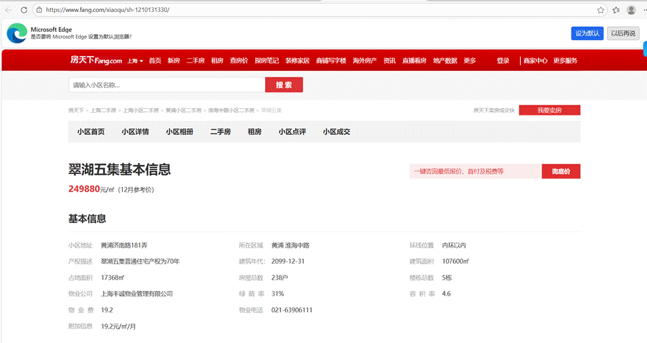Reload the page with refresh icon
The height and width of the screenshot is (343, 647).
click(x=24, y=10)
